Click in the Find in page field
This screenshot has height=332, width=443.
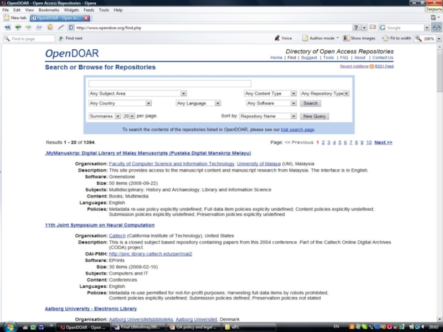(x=29, y=39)
